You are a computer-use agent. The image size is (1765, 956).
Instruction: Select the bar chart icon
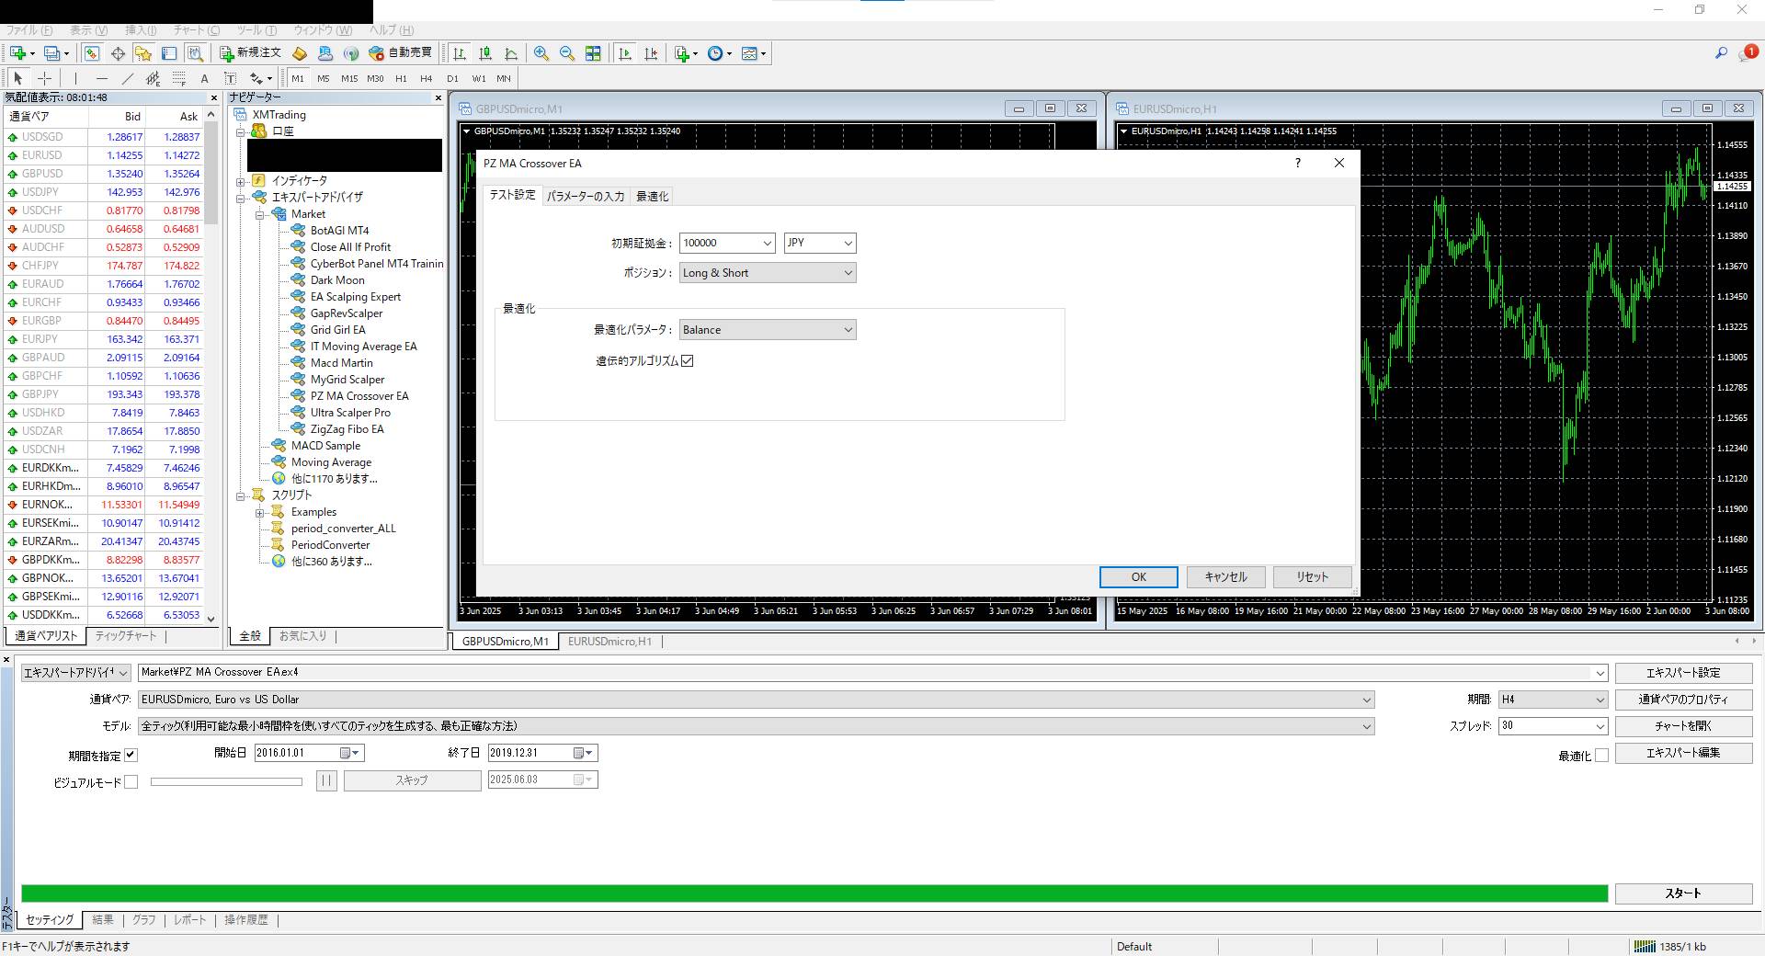coord(460,53)
